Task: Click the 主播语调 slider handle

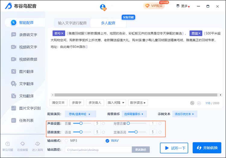Action: click(x=136, y=132)
